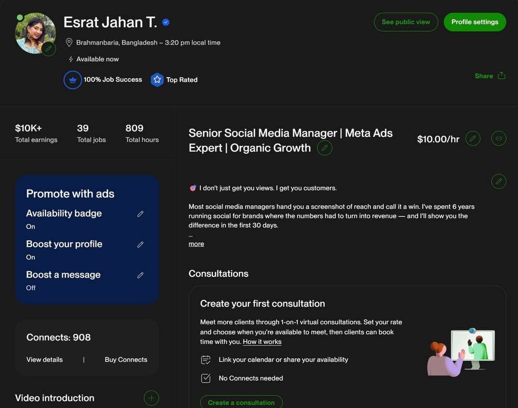Click the Available now lightning icon
Screen dimensions: 518x408
pyautogui.click(x=71, y=59)
